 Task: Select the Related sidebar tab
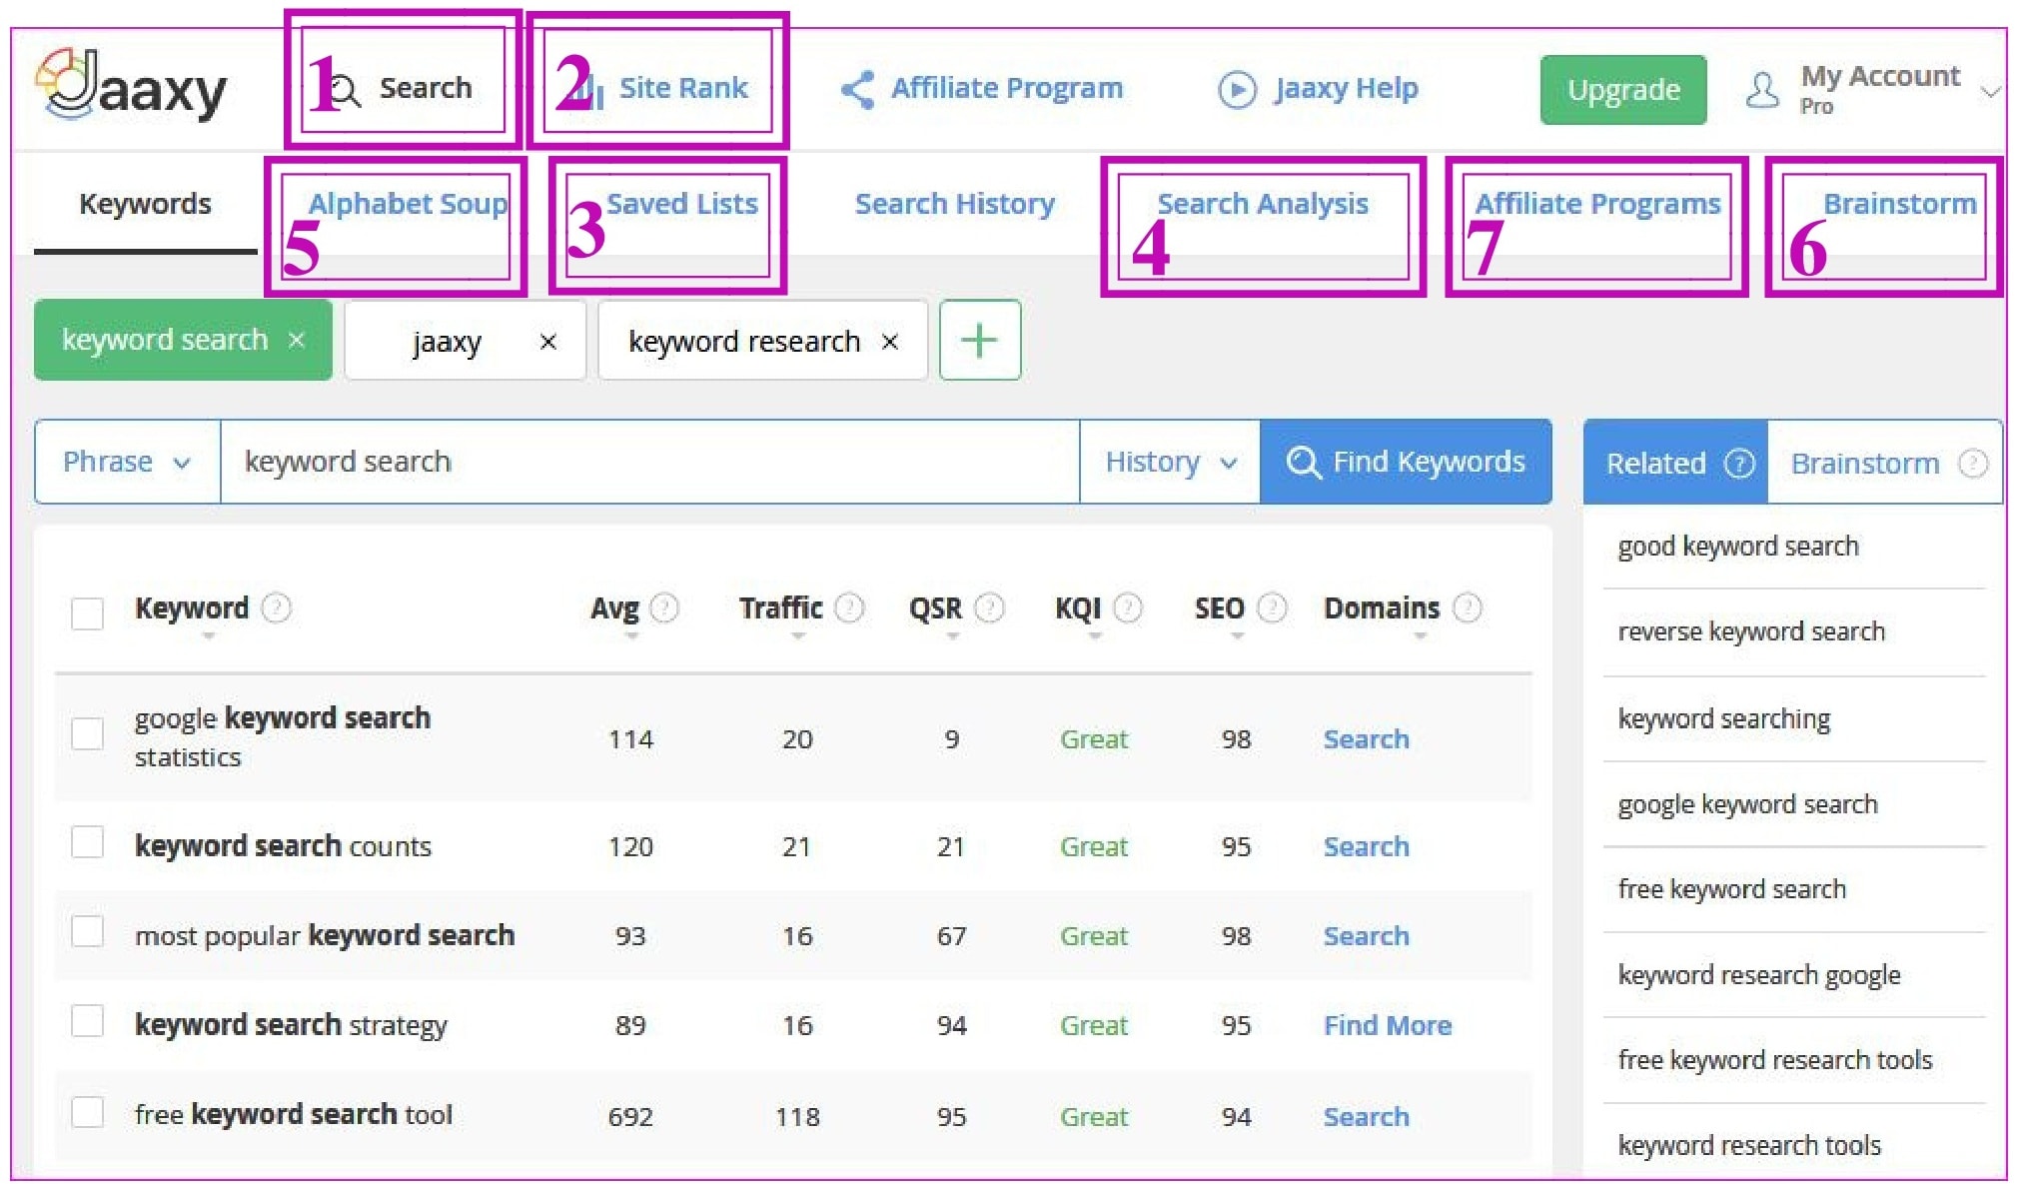tap(1675, 463)
